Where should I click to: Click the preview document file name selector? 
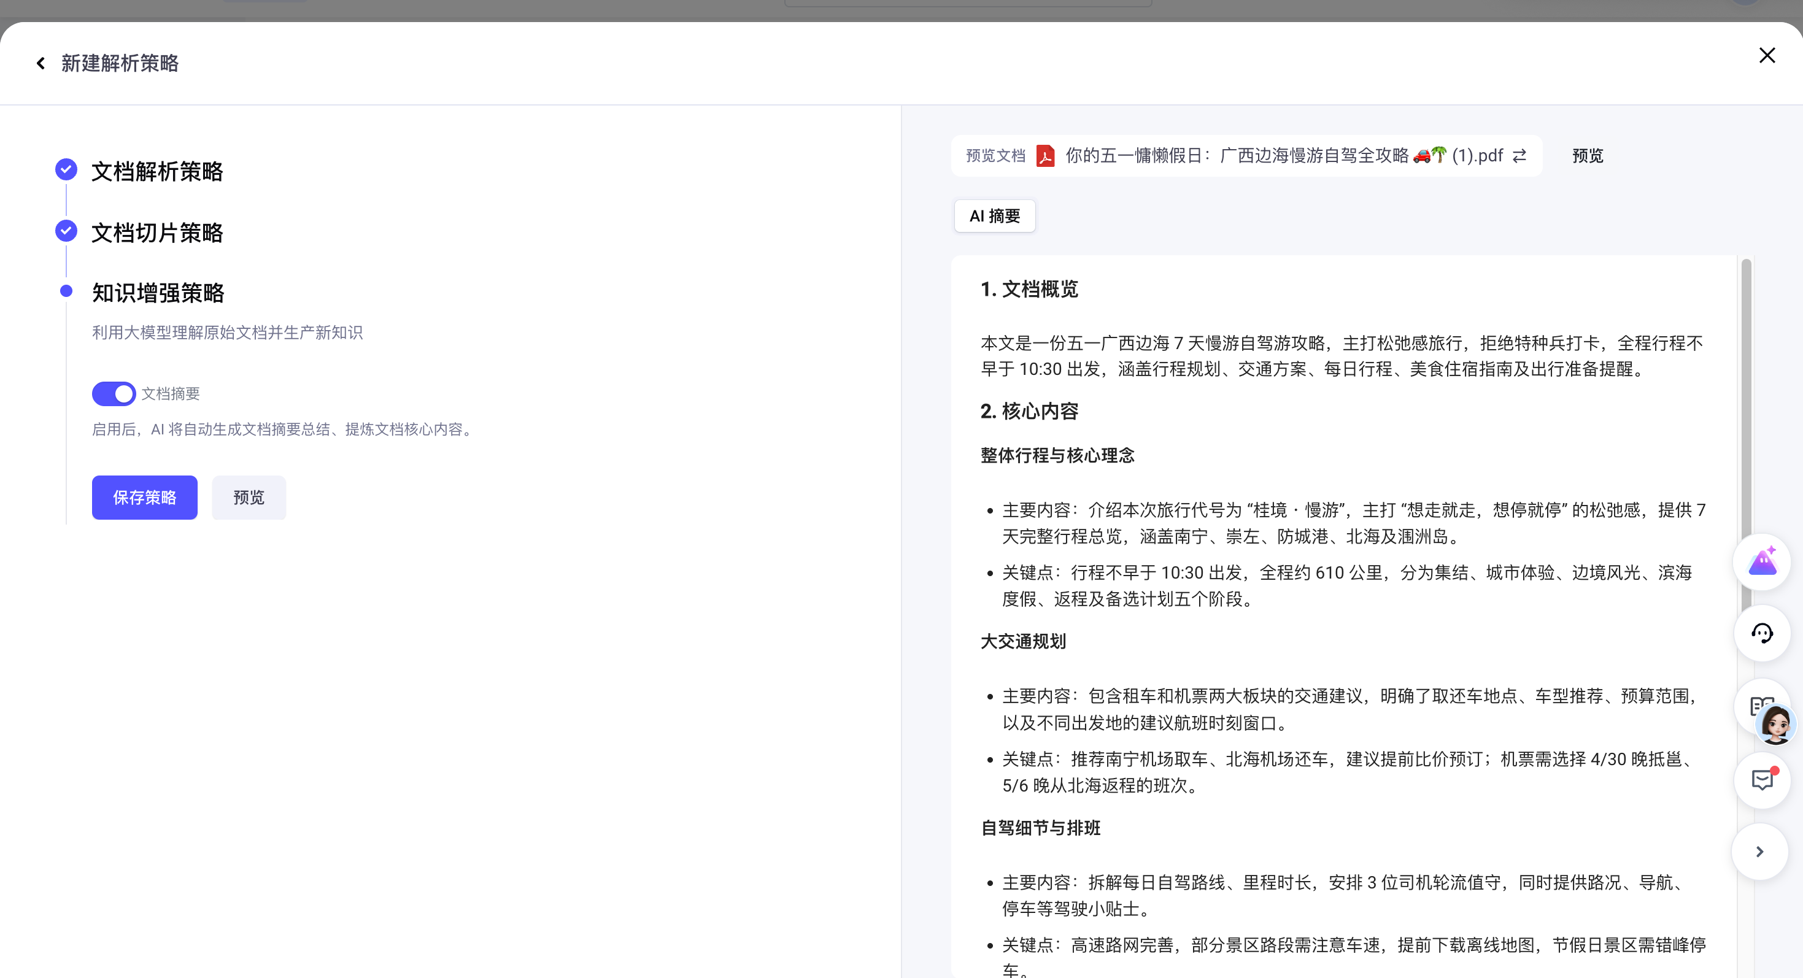click(1246, 156)
